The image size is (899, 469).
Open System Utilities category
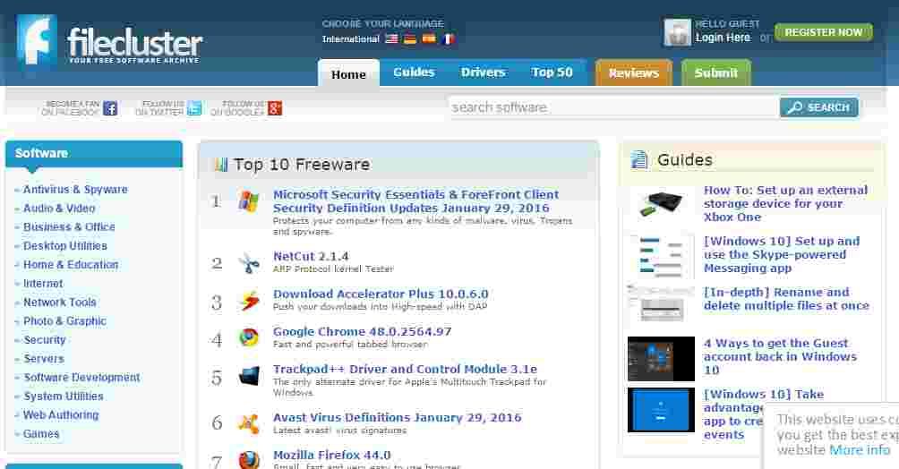pyautogui.click(x=63, y=397)
